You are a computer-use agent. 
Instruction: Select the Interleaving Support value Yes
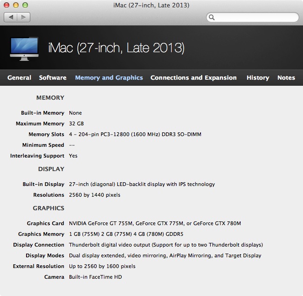coord(73,156)
